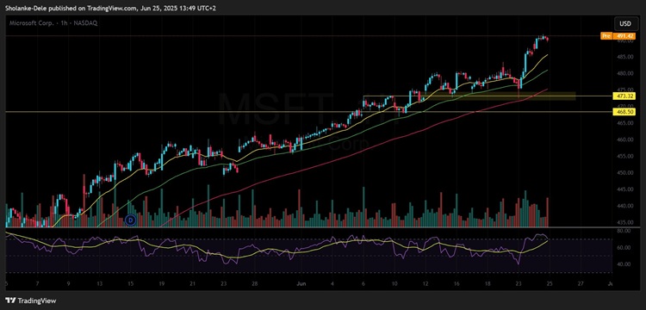This screenshot has height=310, width=646.
Task: Click the 13 date on time axis
Action: pos(99,283)
